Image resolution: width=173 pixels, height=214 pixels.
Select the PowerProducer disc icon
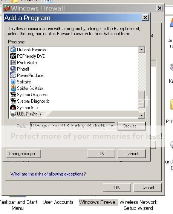pyautogui.click(x=13, y=75)
